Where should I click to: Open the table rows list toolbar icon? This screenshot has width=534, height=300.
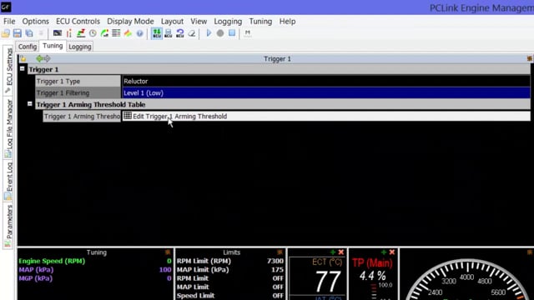click(x=116, y=33)
